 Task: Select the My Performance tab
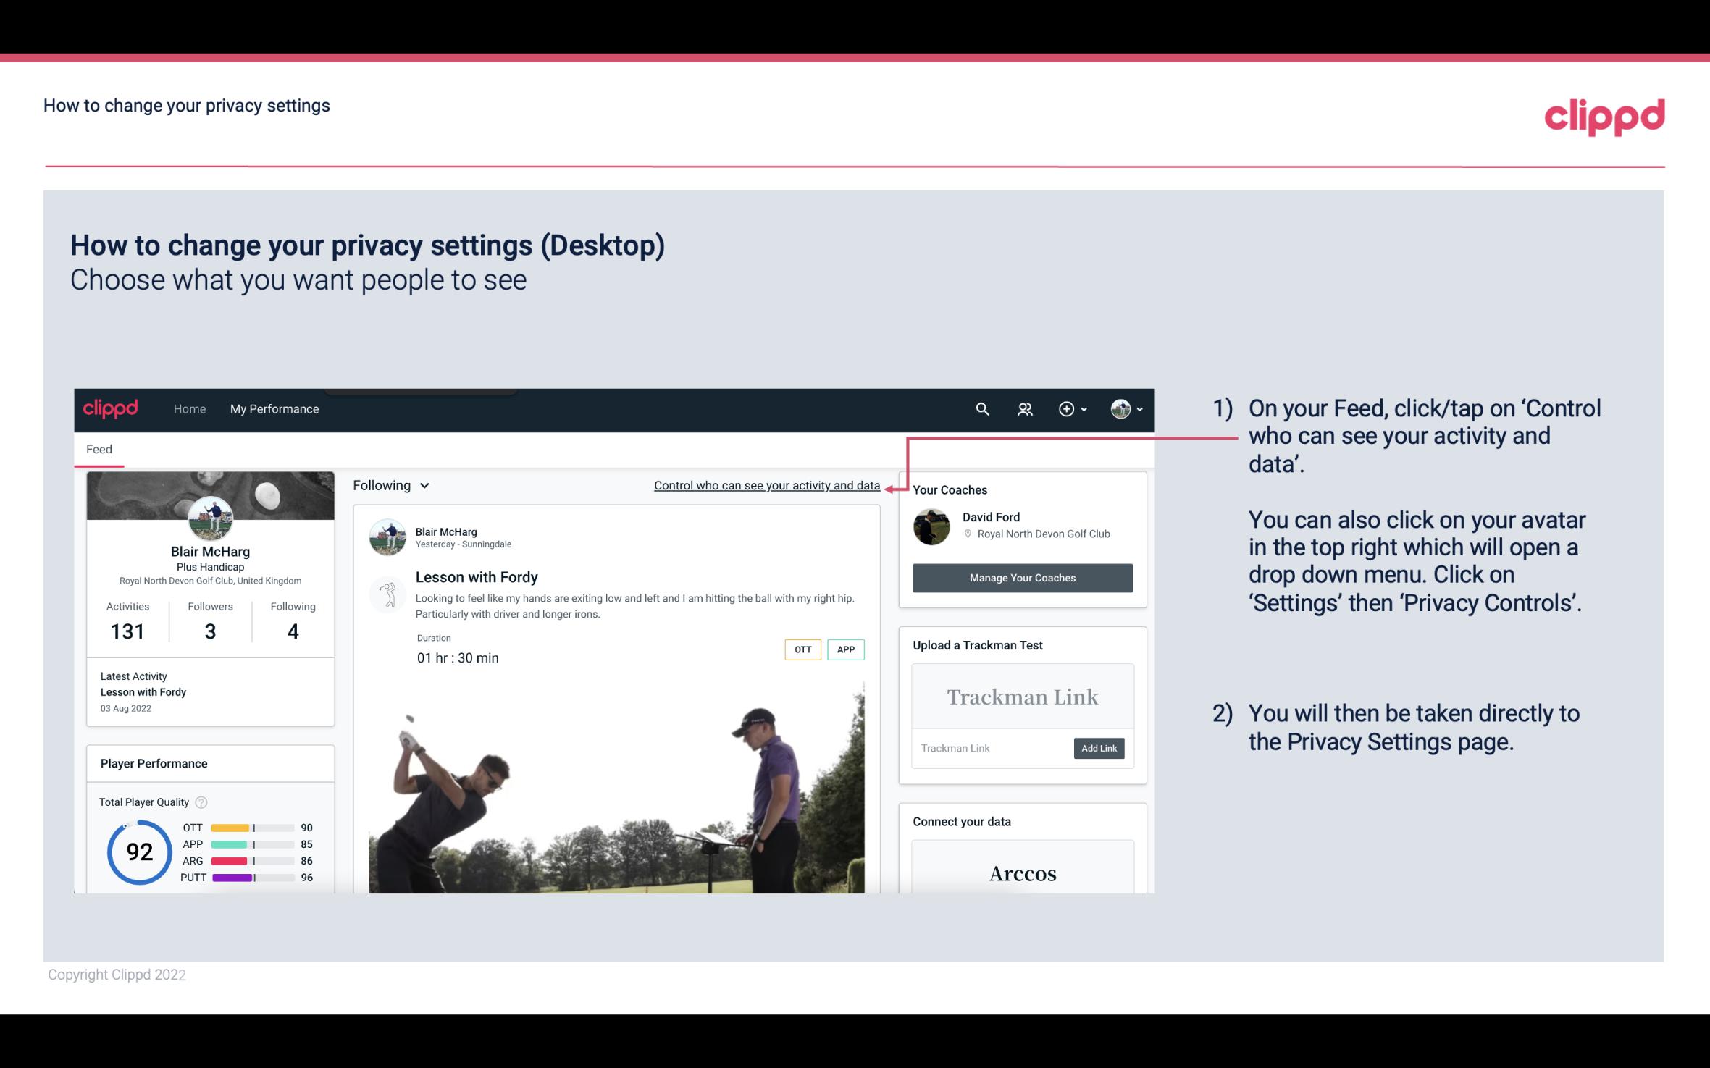(x=273, y=408)
